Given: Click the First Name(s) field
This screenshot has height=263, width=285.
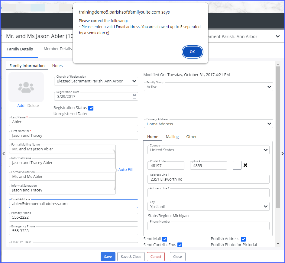Looking at the screenshot, I should coord(73,136).
